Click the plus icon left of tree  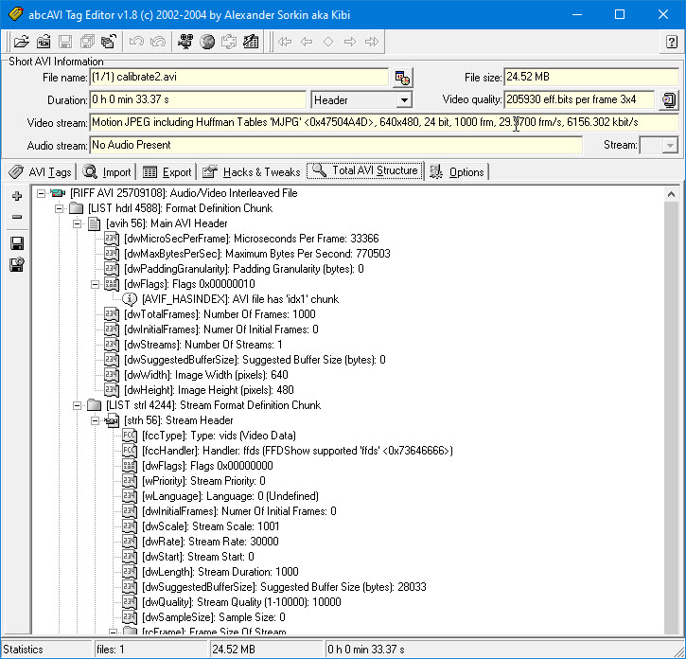16,196
